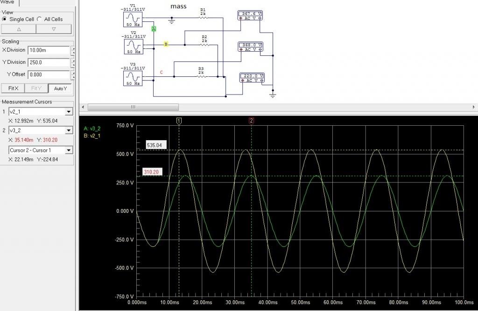Adjust the X Division spinner arrows
The height and width of the screenshot is (311, 478).
tap(72, 50)
